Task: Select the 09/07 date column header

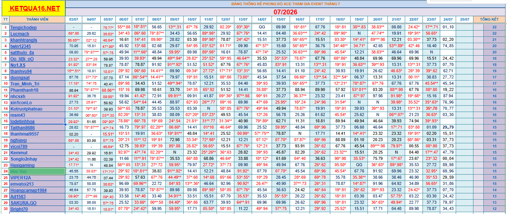Action: [175, 19]
